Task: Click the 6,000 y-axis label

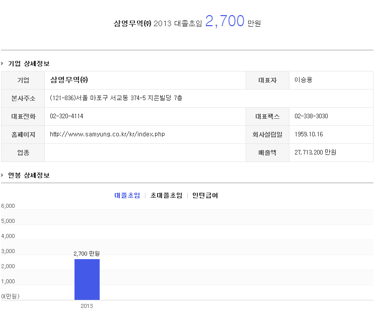Action: [x=8, y=206]
